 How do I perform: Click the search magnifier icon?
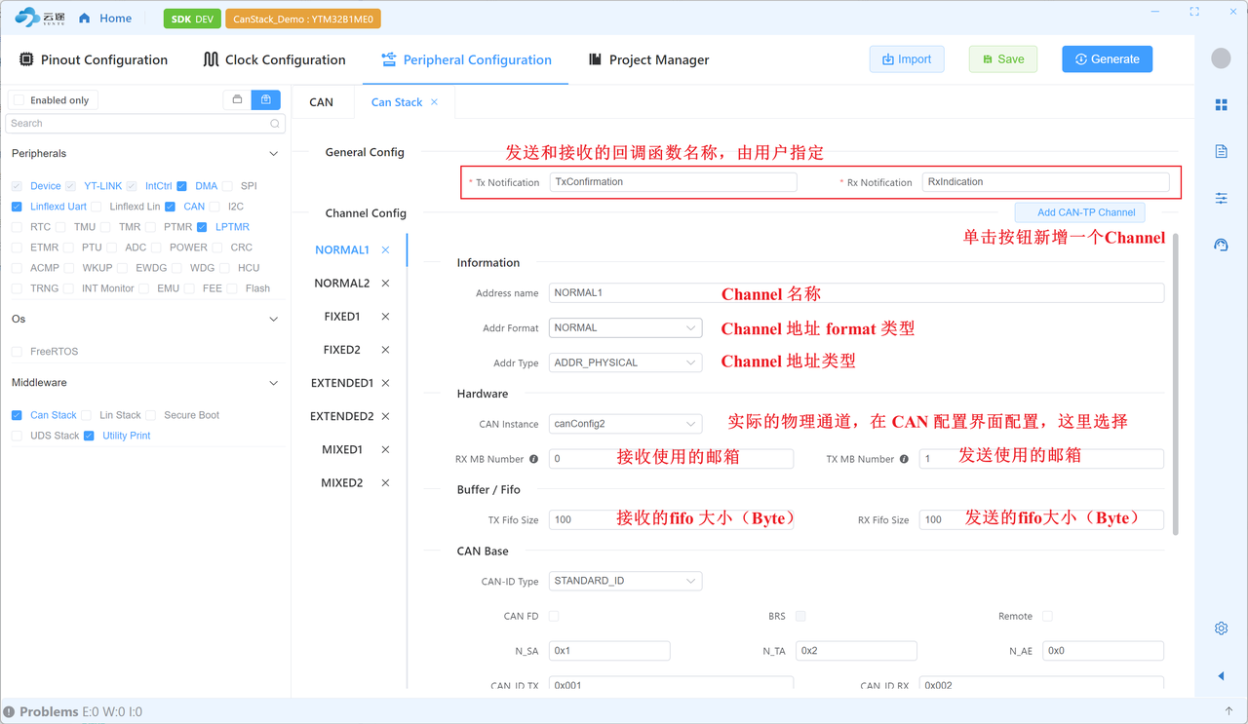click(x=275, y=124)
